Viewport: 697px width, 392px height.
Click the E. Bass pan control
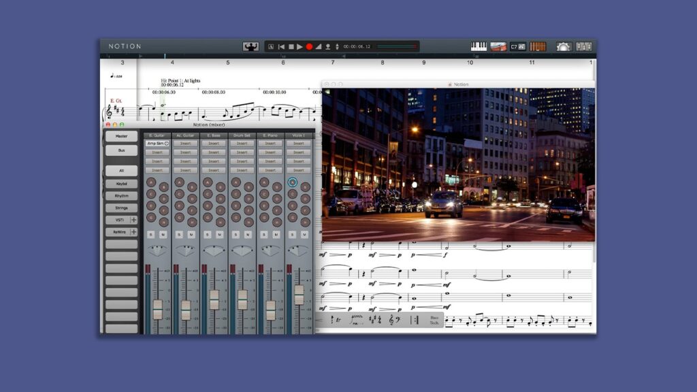(214, 250)
